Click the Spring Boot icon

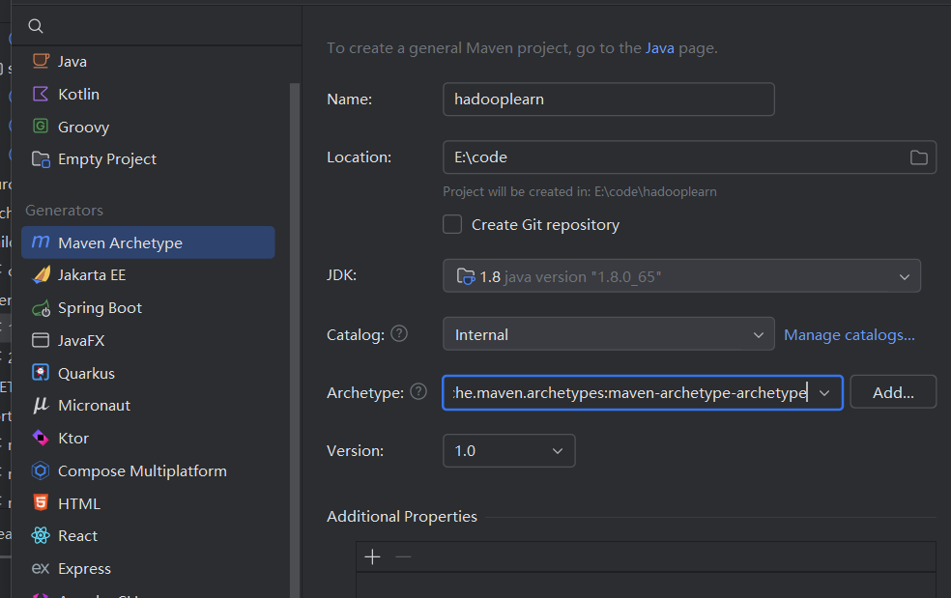(41, 308)
